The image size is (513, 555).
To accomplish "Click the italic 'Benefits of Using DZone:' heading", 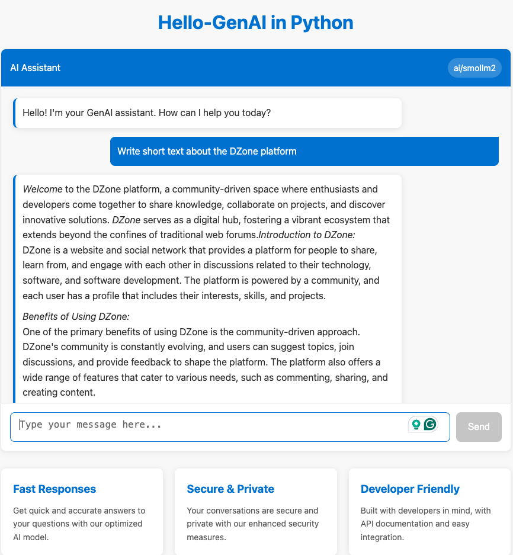I will pyautogui.click(x=76, y=316).
